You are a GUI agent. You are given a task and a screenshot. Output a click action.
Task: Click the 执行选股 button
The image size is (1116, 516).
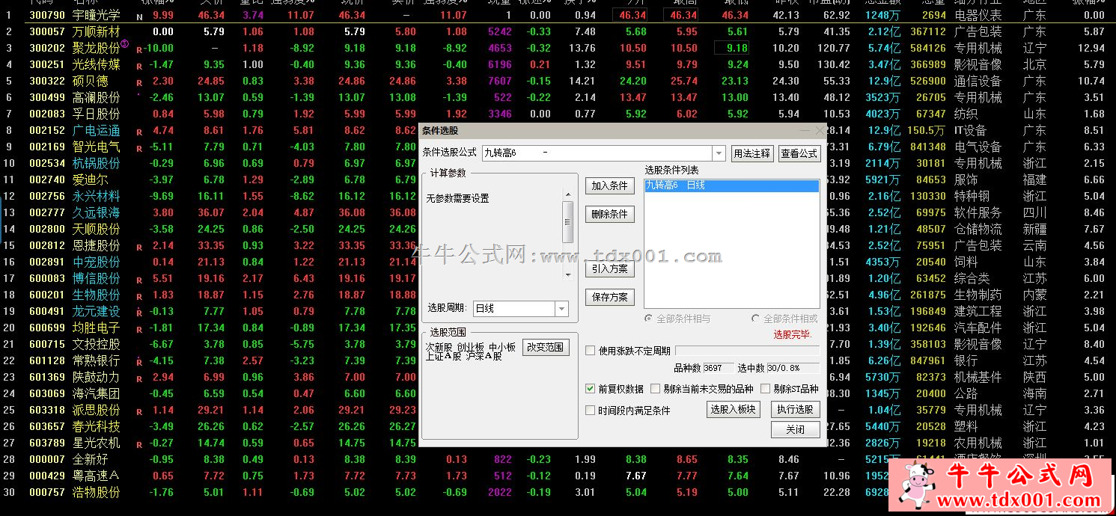[x=795, y=410]
